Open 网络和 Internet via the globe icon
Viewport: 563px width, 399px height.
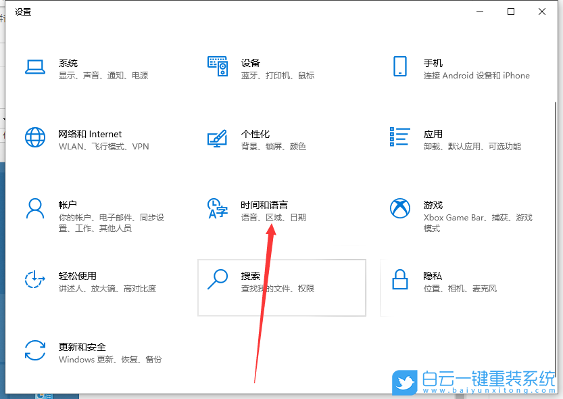pyautogui.click(x=34, y=139)
